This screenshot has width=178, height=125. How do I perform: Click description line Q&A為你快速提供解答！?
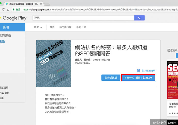[58, 112]
